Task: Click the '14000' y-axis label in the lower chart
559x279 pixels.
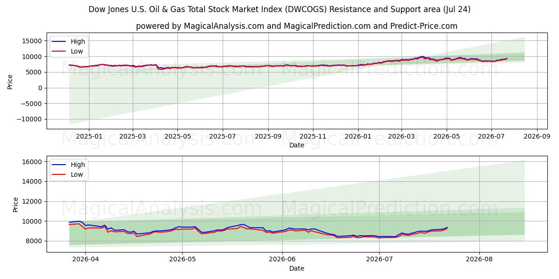Action: (x=33, y=181)
